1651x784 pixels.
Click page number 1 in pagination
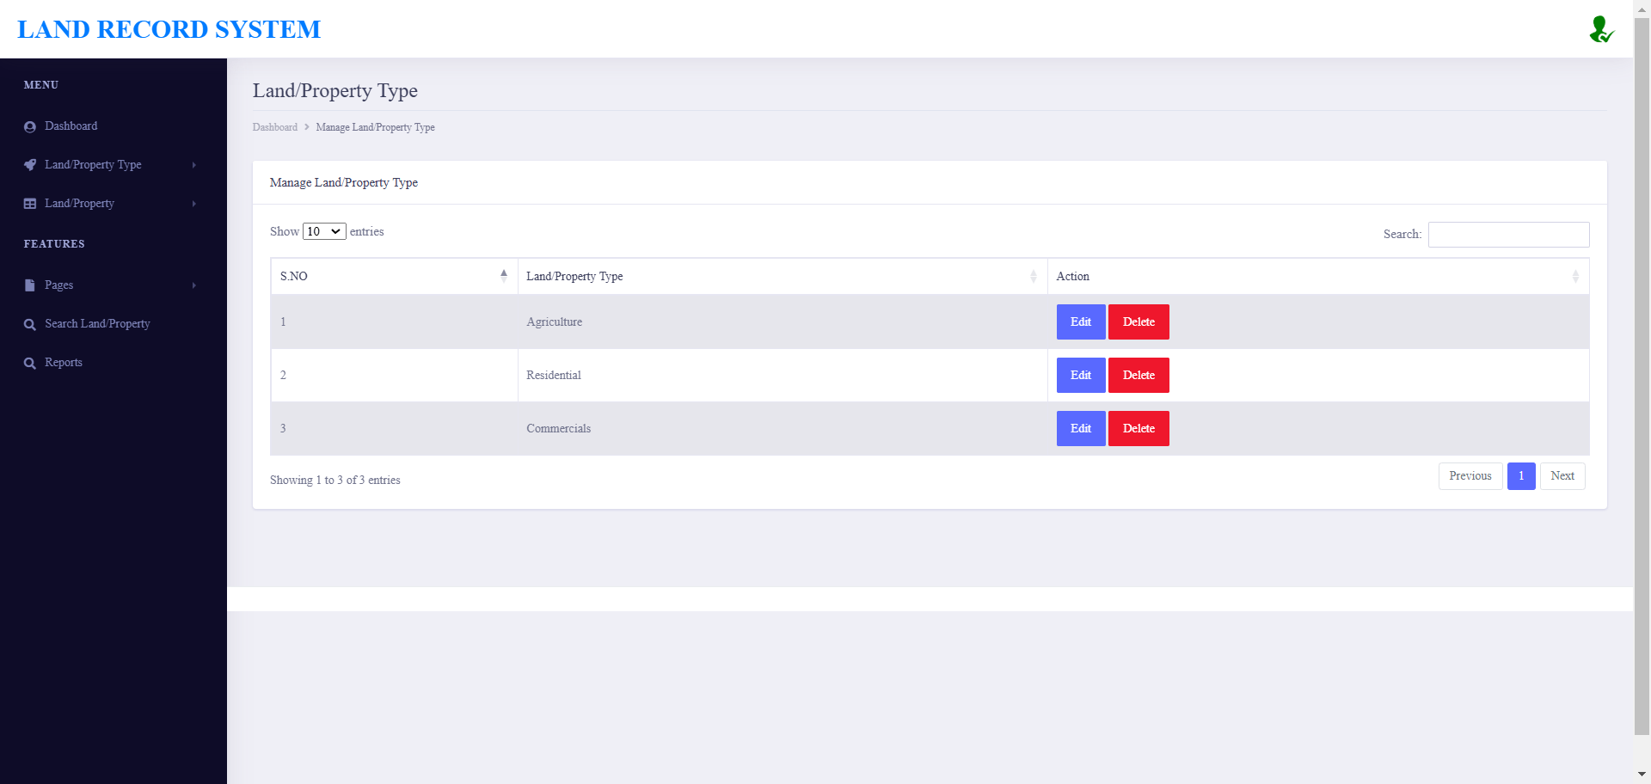click(1520, 475)
